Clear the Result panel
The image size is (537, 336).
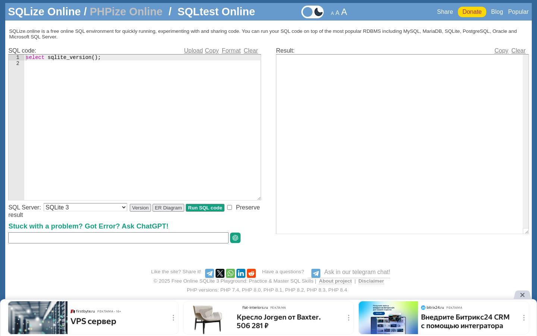[518, 51]
